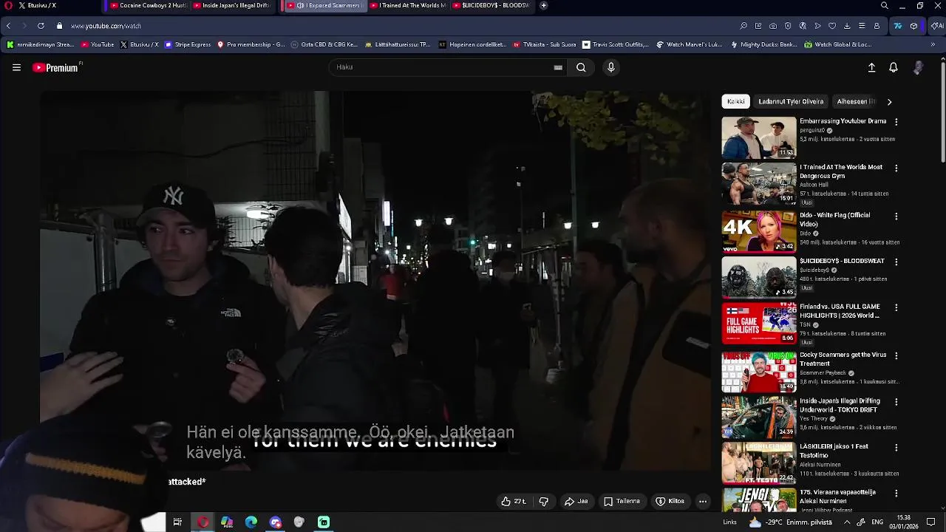Image resolution: width=946 pixels, height=532 pixels.
Task: Open Embarrassing Youtuber Drama thumbnail
Action: click(759, 137)
